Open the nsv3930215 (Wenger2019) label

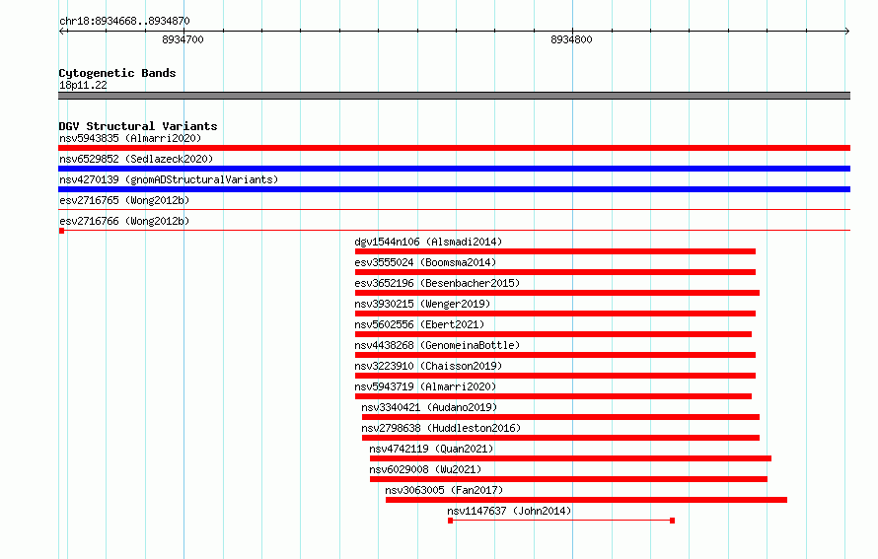coord(422,304)
